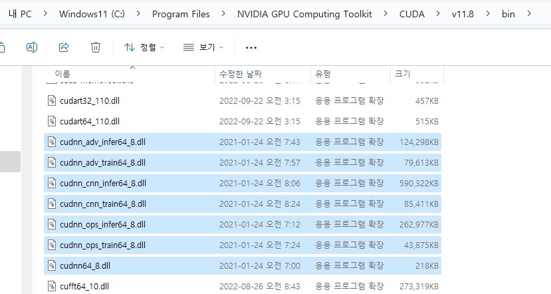The height and width of the screenshot is (294, 551).
Task: Select the file cudnn_adv_infer64_8.dll
Action: point(243,142)
